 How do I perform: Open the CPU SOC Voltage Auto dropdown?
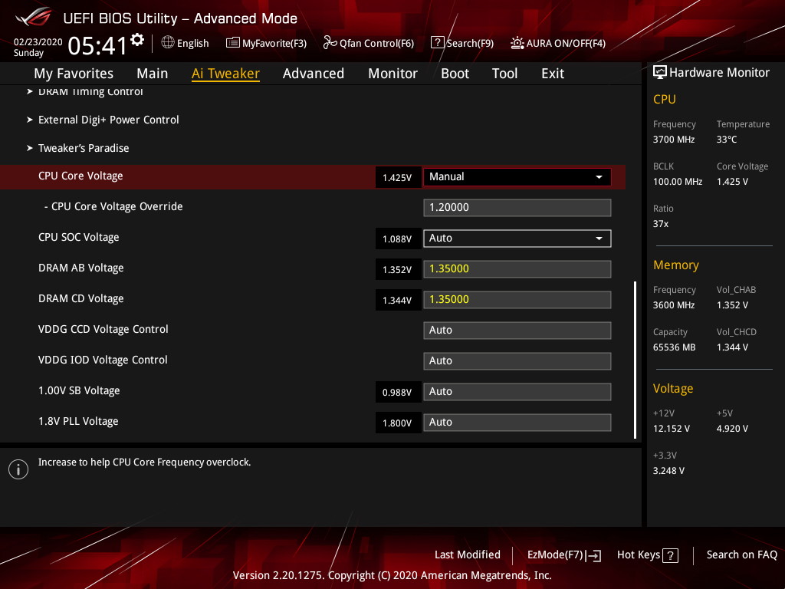517,239
